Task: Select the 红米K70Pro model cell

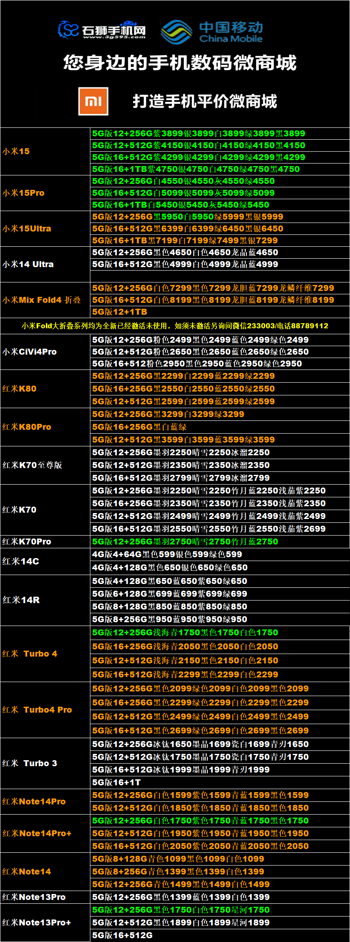Action: [x=45, y=542]
